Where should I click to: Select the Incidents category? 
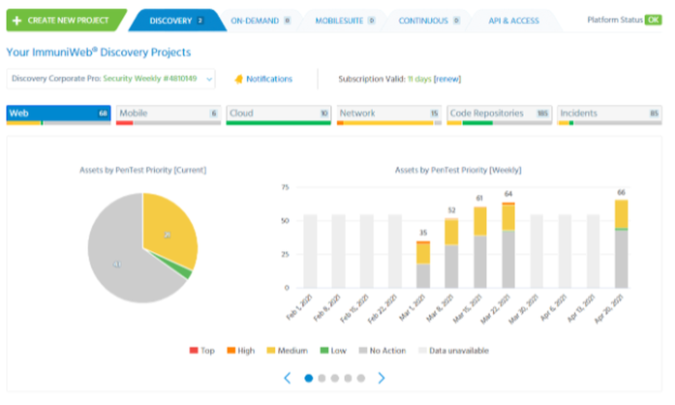[x=609, y=115]
